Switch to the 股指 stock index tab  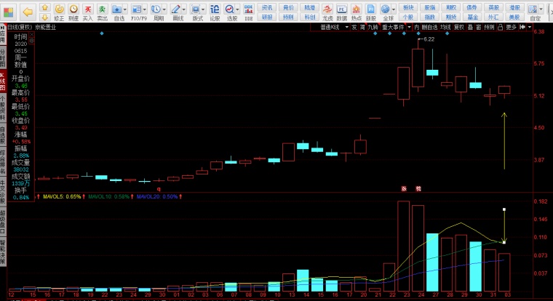(x=429, y=7)
